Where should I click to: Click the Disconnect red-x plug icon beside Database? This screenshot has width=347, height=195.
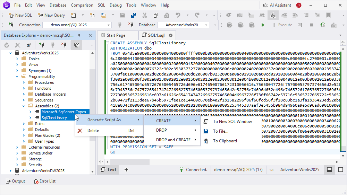click(x=131, y=25)
